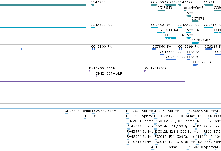221x151 pixels.
Task: Select the EK066845.5prime EST label
Action: [201, 111]
